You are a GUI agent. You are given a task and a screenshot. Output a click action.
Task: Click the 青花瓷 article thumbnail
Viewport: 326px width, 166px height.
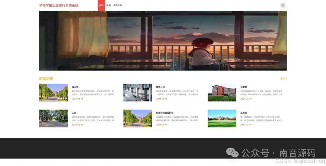[53, 93]
